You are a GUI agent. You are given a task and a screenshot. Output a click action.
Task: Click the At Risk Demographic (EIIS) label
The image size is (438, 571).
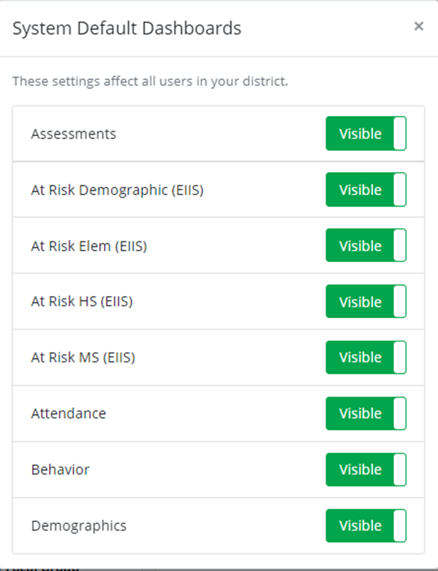tap(117, 190)
